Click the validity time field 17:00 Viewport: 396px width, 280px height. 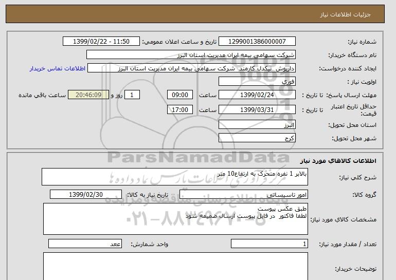tap(180, 110)
